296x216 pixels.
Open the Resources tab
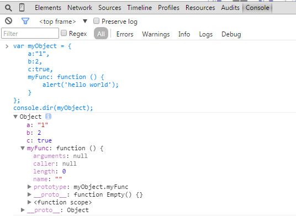200,8
